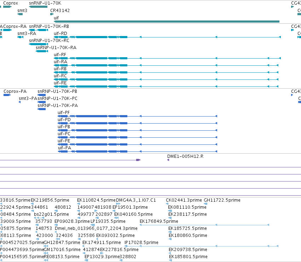This screenshot has width=301, height=262.
Task: Click the 357793 EST label
Action: 44,221
